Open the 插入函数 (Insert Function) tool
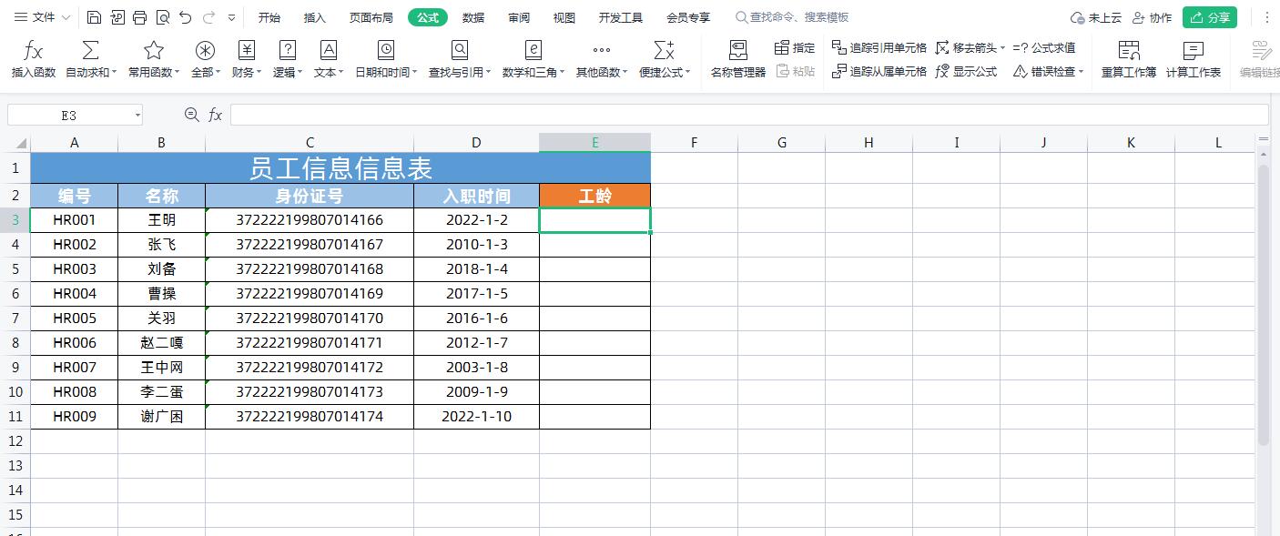1280x536 pixels. [x=33, y=59]
